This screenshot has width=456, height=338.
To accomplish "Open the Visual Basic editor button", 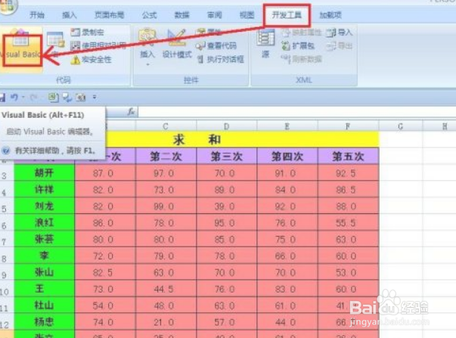I will [x=21, y=48].
